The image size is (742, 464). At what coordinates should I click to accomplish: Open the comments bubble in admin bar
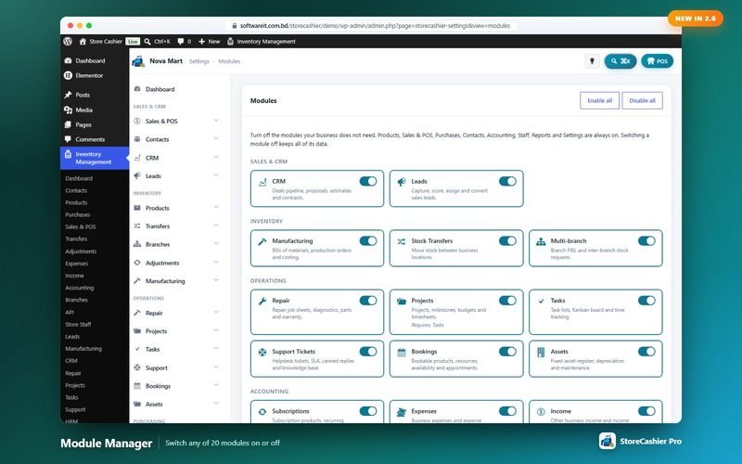coord(180,41)
